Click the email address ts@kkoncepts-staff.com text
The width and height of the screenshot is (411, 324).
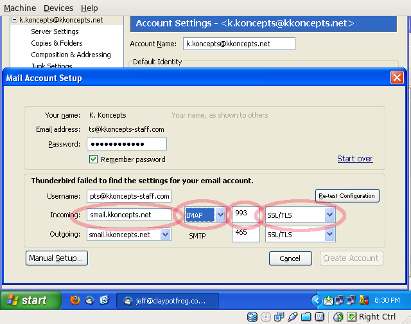tap(127, 129)
